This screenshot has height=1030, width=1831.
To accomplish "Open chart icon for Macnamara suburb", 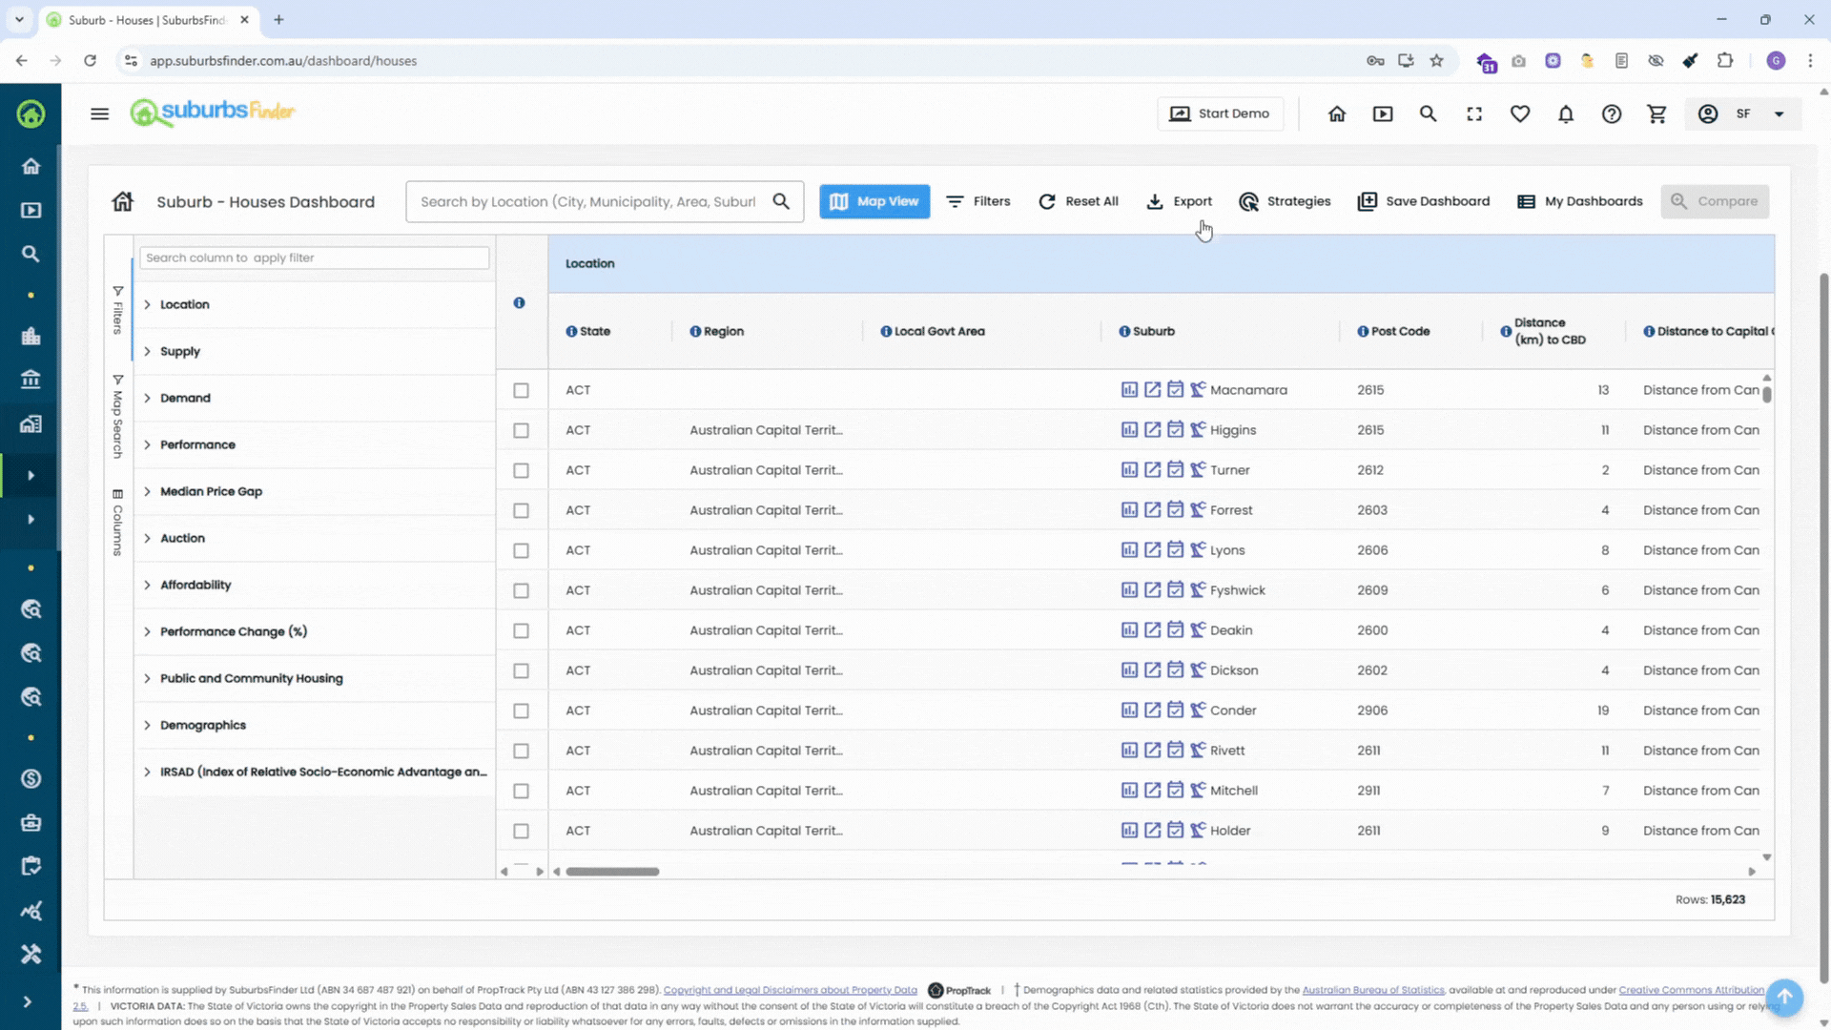I will pos(1129,389).
